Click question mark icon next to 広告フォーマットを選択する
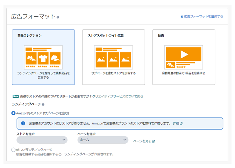The width and height of the screenshot is (235, 168). [x=182, y=17]
